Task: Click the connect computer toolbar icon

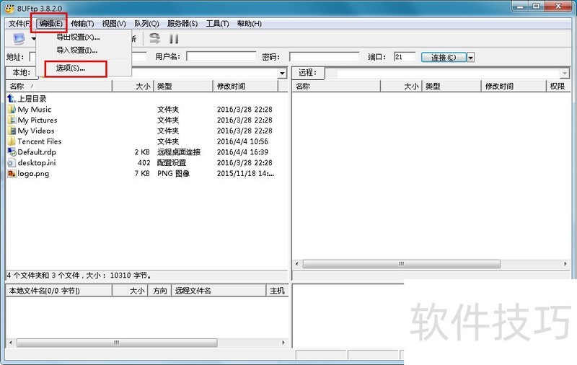Action: (19, 39)
